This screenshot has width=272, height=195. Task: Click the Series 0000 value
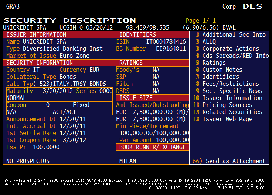106,91
